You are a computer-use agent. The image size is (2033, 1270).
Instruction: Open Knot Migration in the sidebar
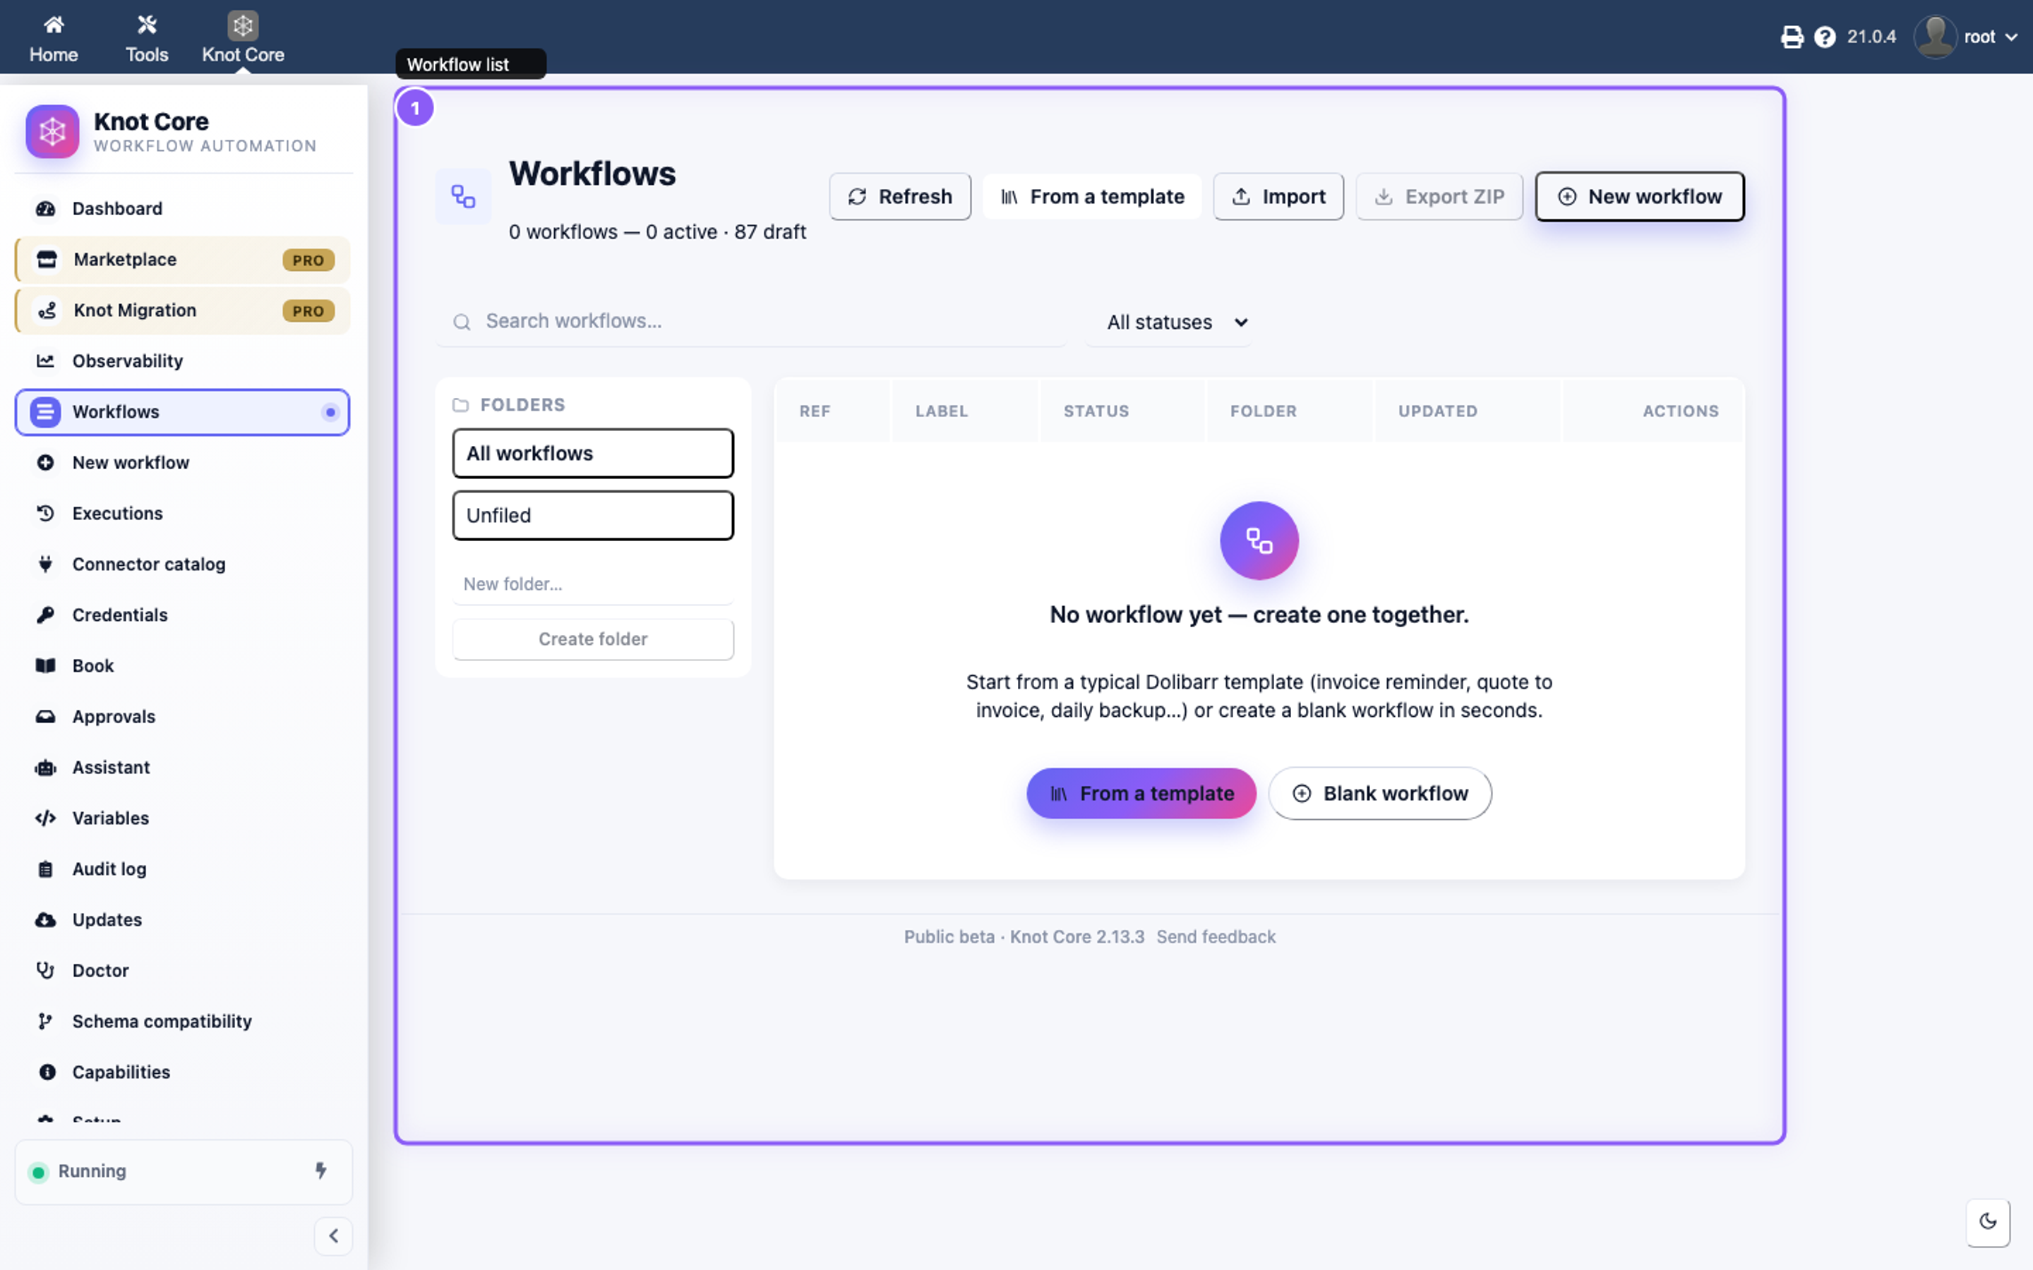point(182,310)
